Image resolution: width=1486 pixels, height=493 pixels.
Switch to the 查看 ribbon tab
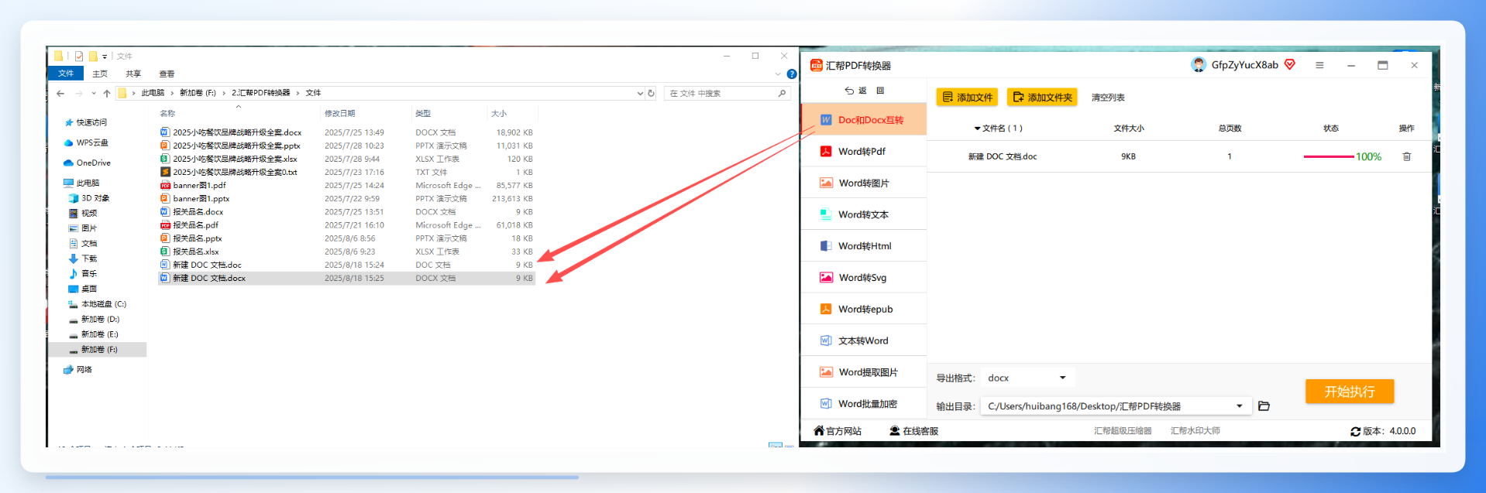click(x=167, y=74)
